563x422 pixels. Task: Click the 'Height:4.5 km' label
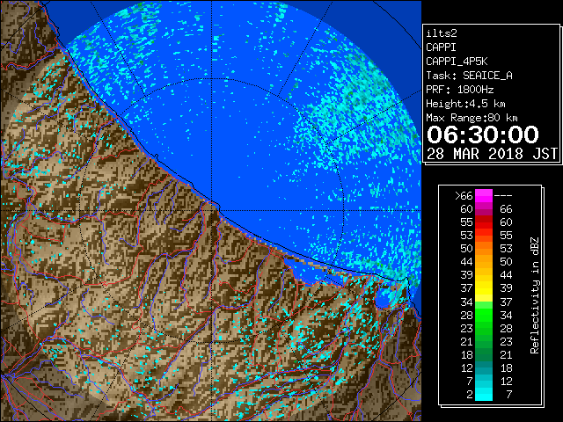pos(465,104)
